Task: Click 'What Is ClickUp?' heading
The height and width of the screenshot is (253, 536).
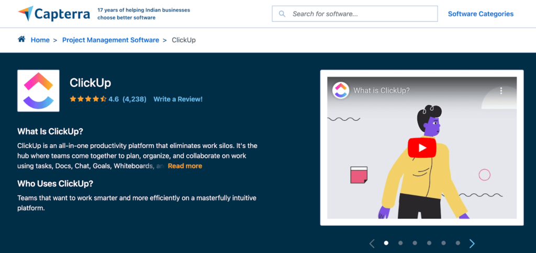Action: [50, 131]
